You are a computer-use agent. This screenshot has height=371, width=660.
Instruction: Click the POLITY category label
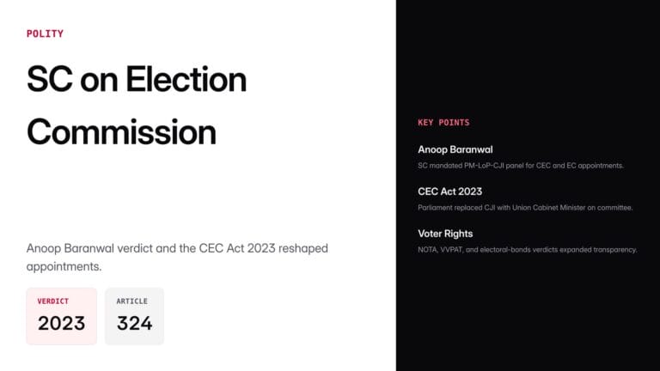click(45, 33)
